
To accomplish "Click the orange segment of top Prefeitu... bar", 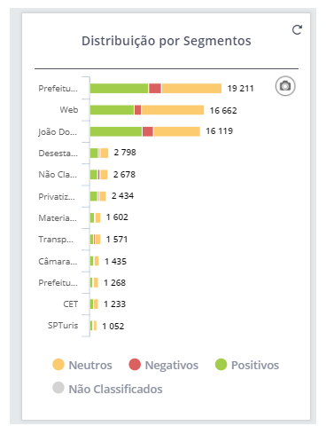I will click(x=191, y=88).
